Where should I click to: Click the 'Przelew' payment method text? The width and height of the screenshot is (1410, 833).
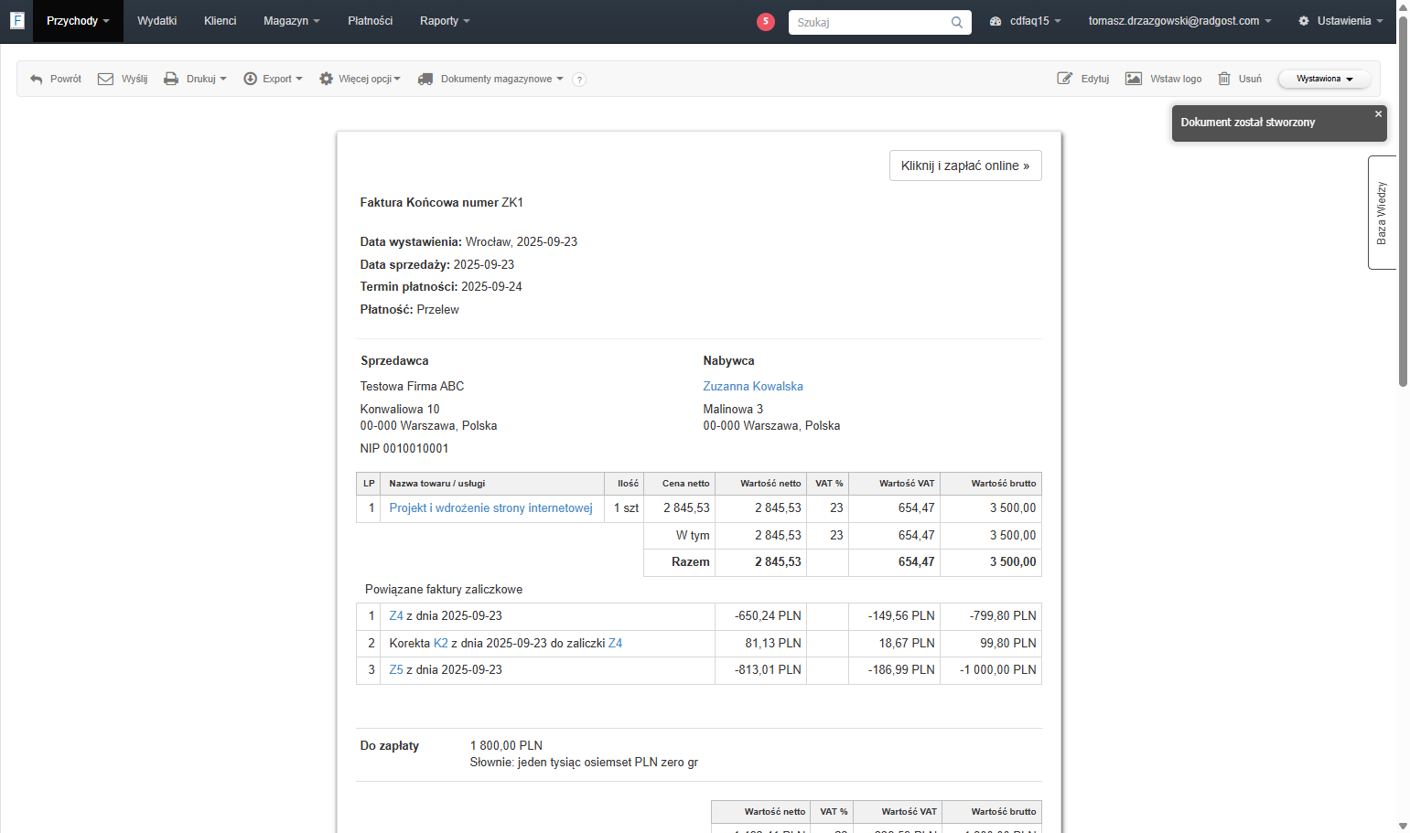pyautogui.click(x=437, y=310)
